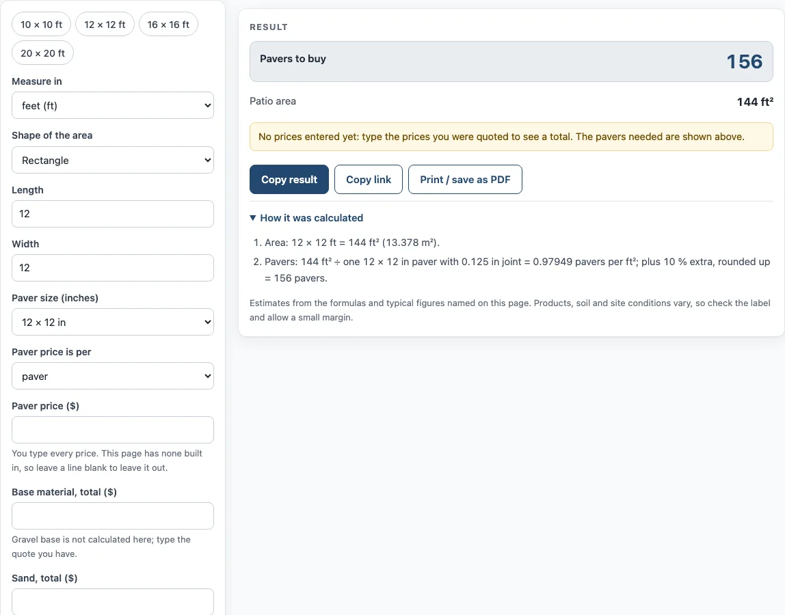Screen dimensions: 785x615
Task: Click the Length input field
Action: pyautogui.click(x=113, y=214)
